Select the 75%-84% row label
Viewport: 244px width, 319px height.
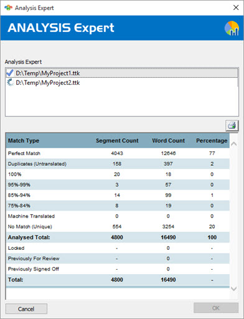(x=19, y=206)
